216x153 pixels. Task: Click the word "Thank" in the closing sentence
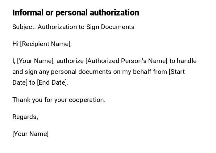pos(20,100)
